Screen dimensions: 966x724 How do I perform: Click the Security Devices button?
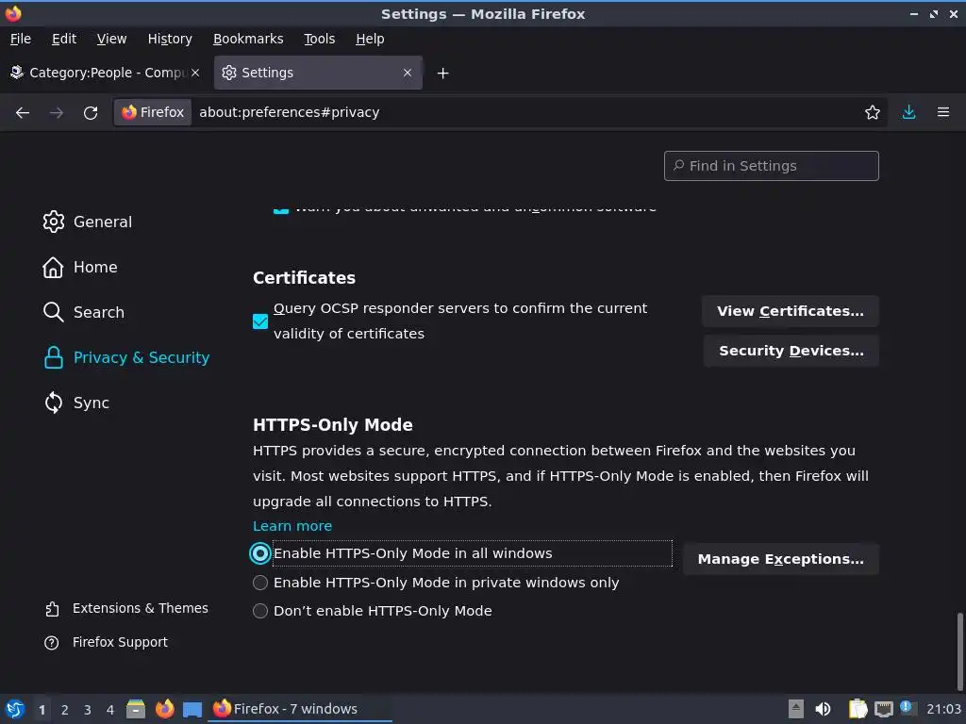[791, 351]
